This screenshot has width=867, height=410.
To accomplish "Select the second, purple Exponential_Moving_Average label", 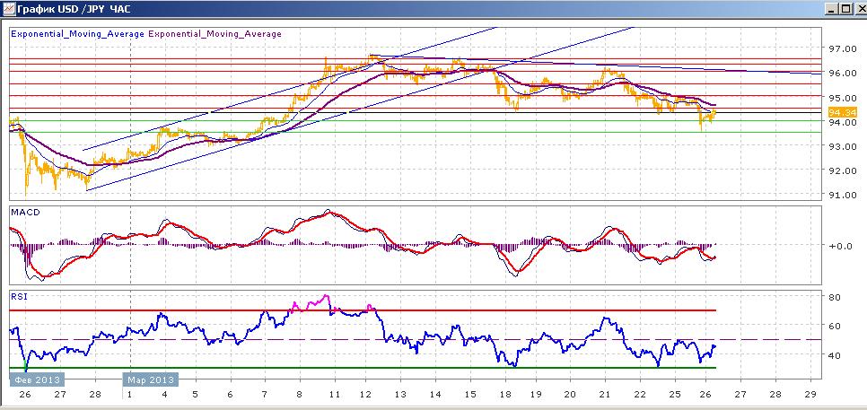I will (x=215, y=34).
